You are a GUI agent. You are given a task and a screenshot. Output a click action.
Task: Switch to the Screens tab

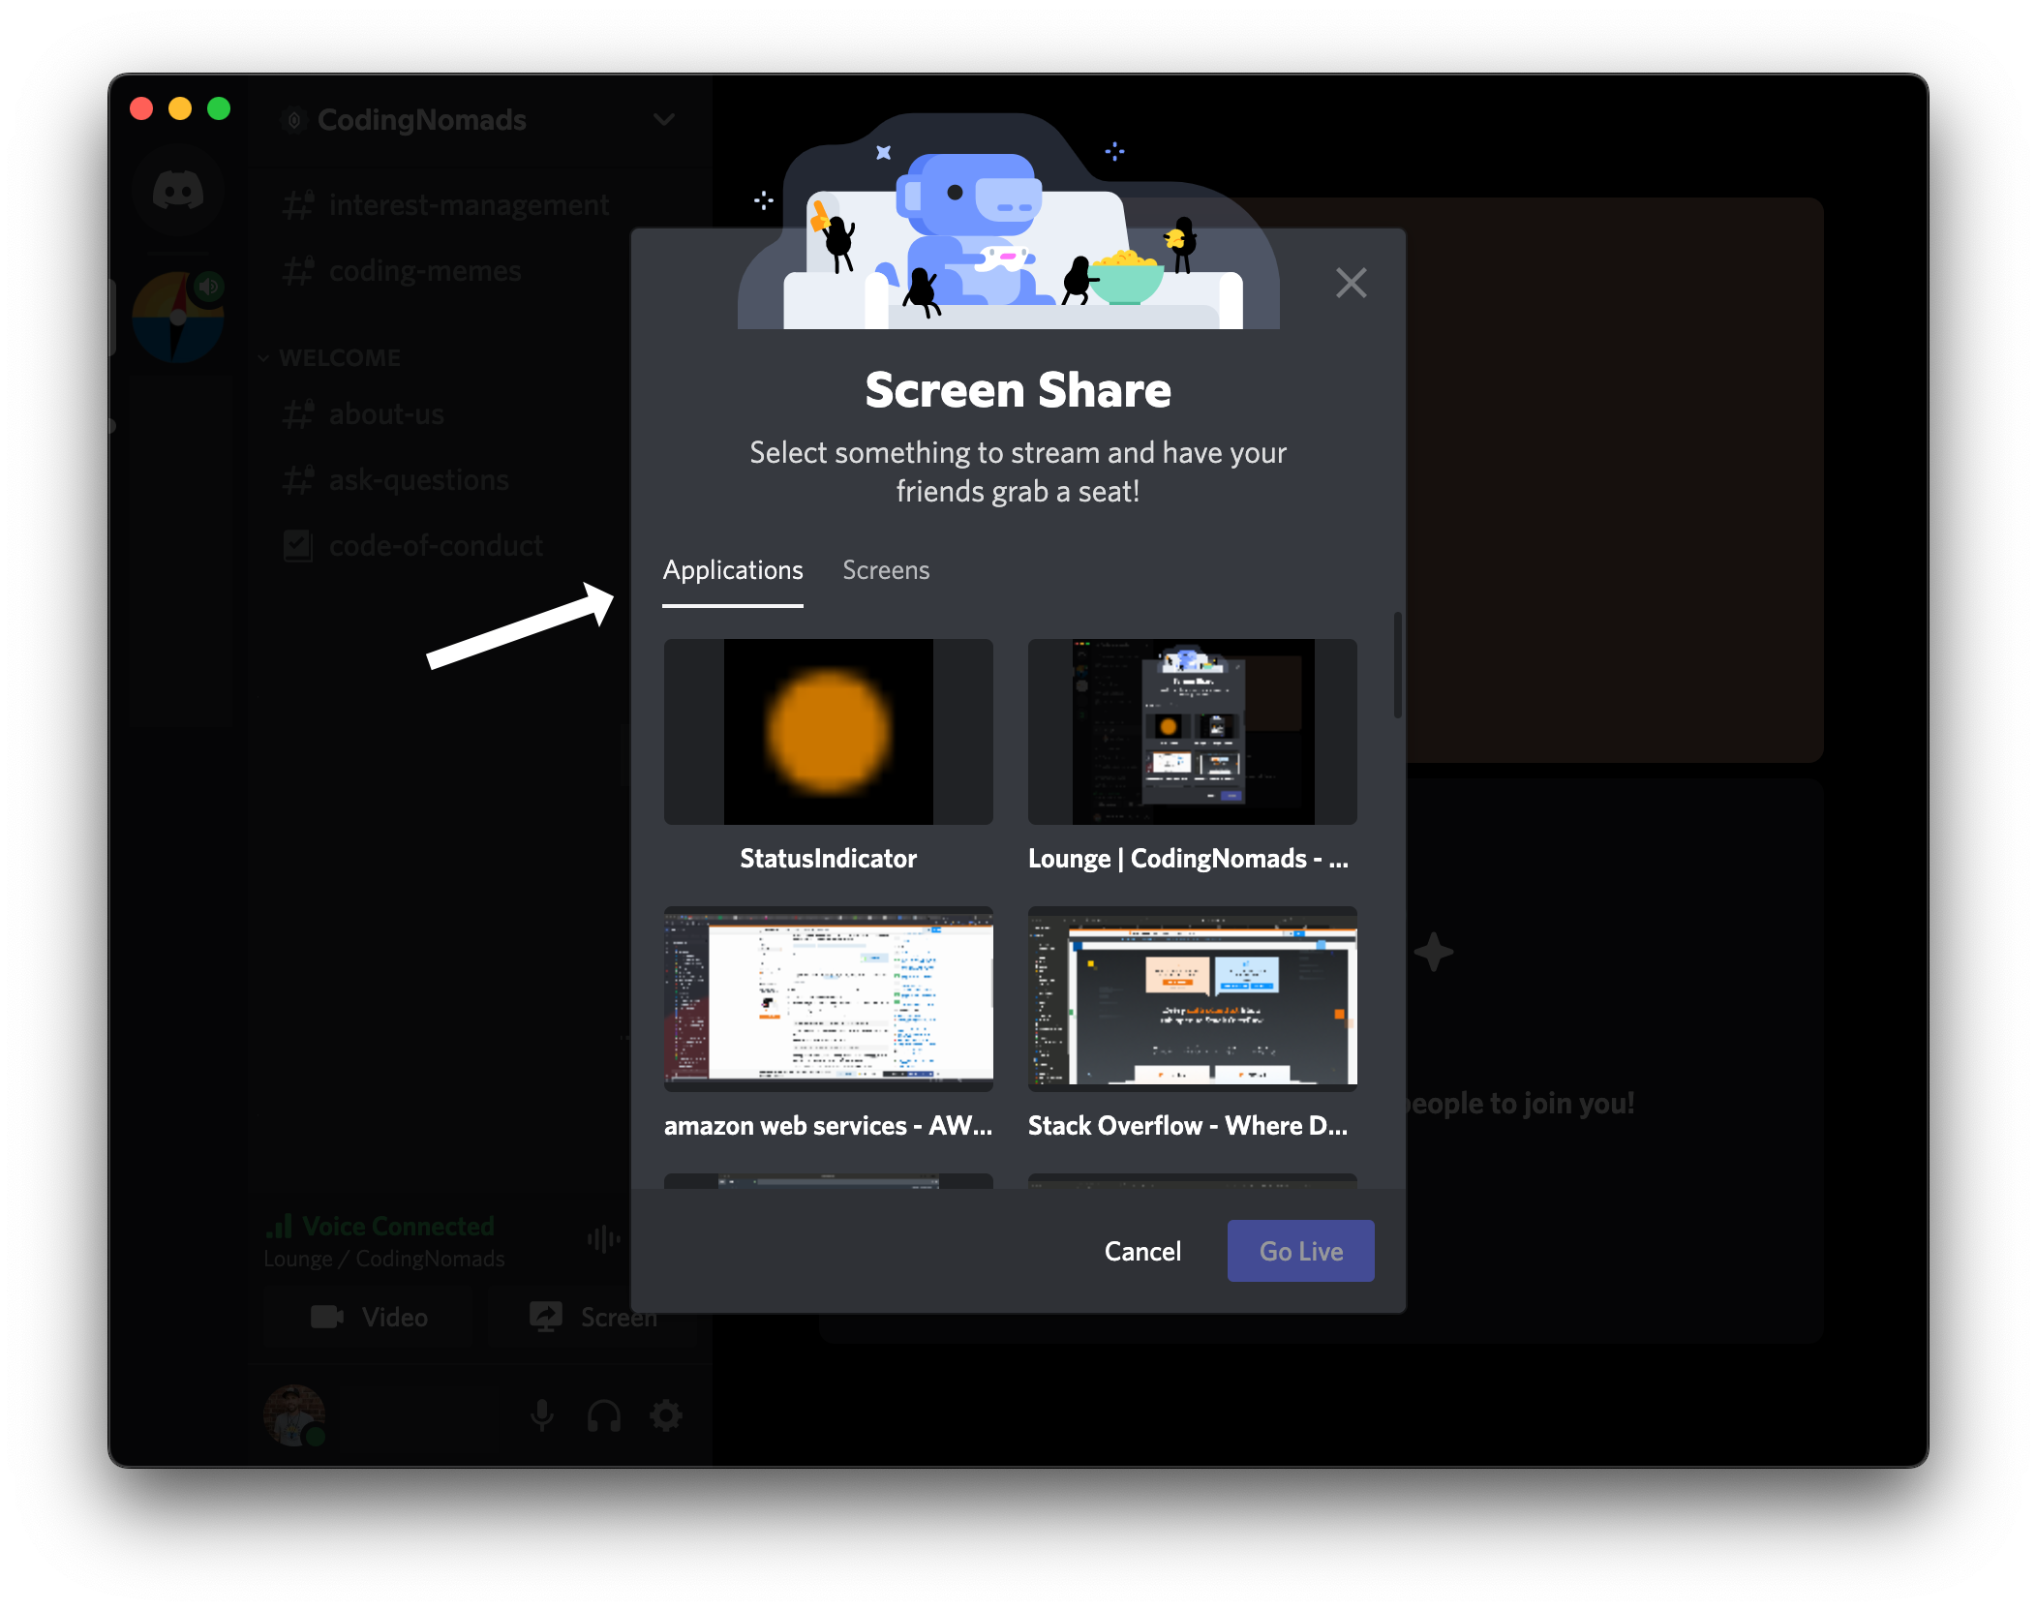(885, 570)
